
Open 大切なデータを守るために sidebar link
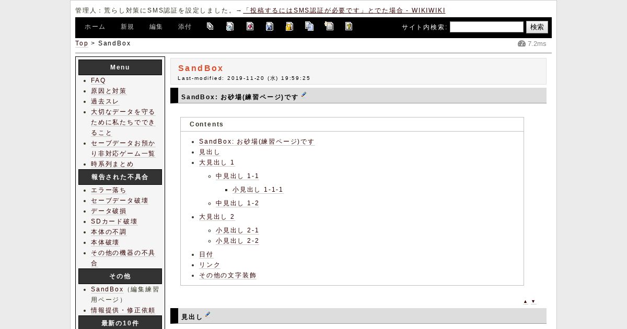point(123,122)
